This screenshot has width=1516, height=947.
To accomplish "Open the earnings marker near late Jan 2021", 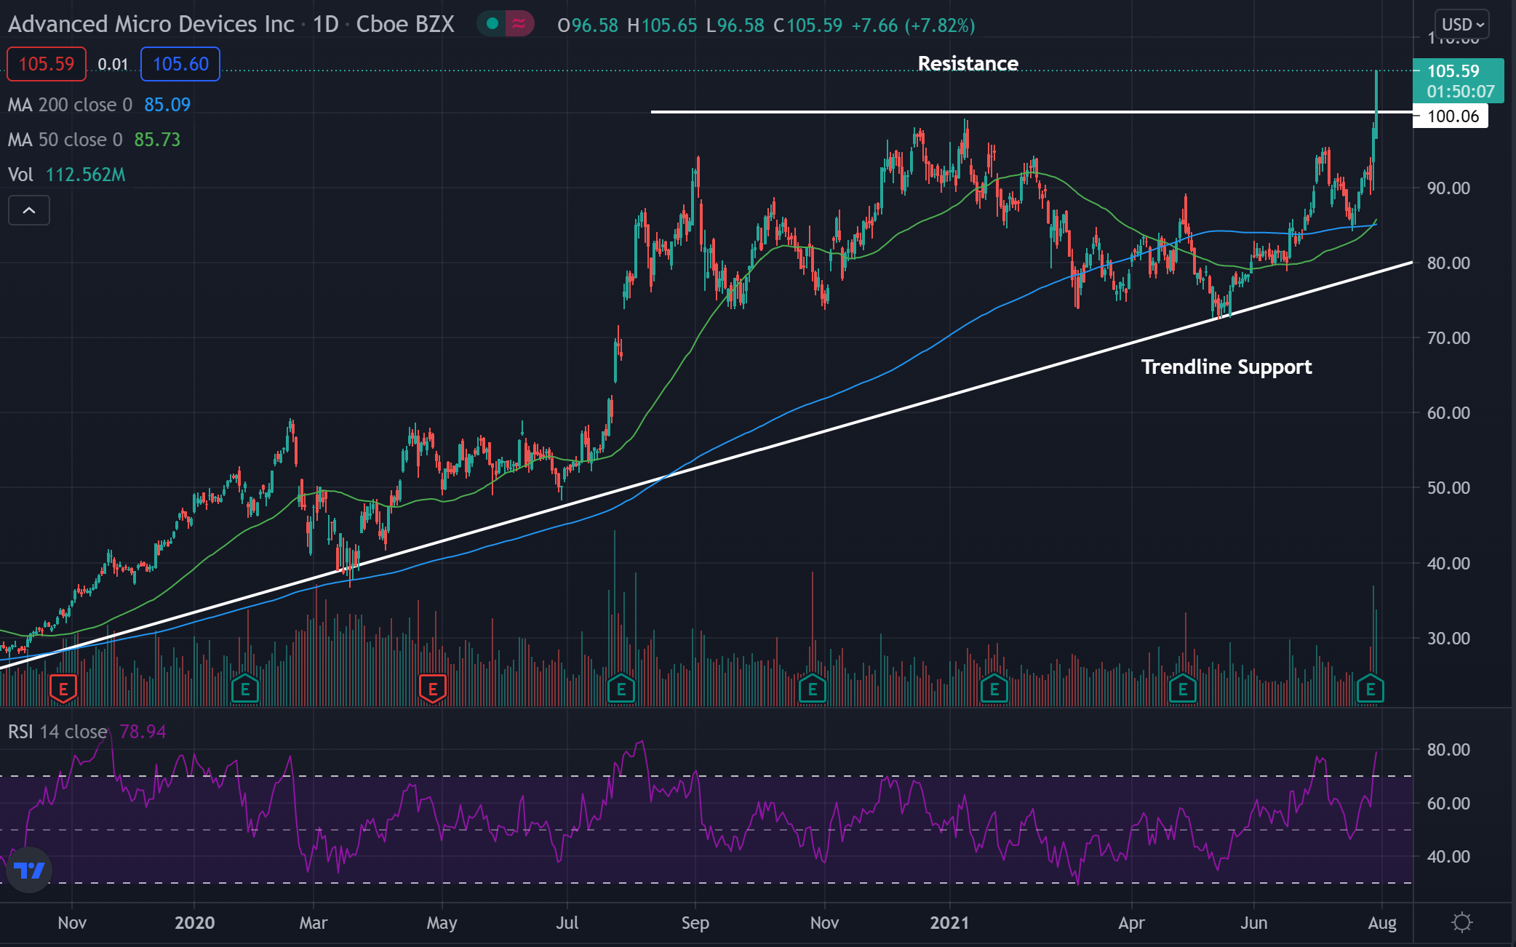I will pos(994,688).
